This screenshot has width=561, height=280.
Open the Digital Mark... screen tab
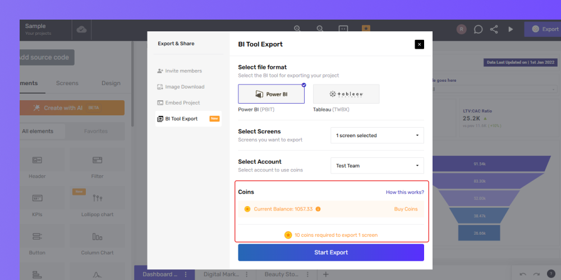222,274
